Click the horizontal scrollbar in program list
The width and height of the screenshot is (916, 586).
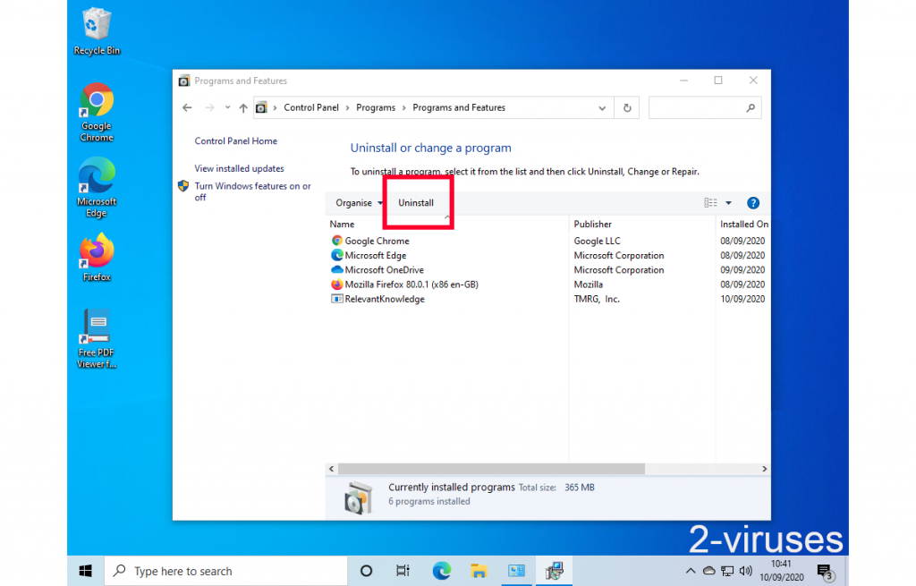pos(490,469)
